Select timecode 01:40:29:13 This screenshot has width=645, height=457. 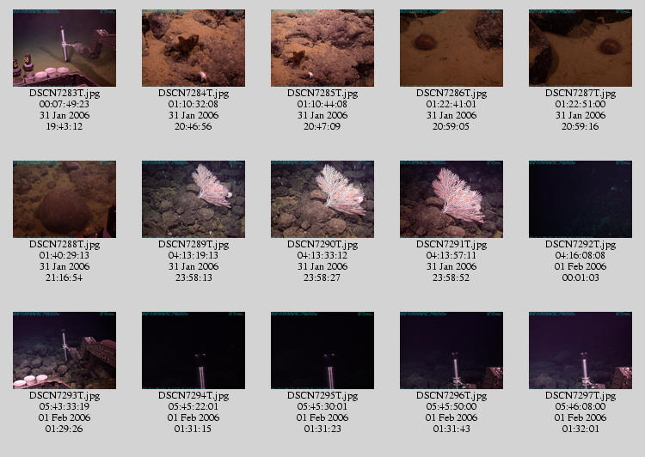[64, 255]
